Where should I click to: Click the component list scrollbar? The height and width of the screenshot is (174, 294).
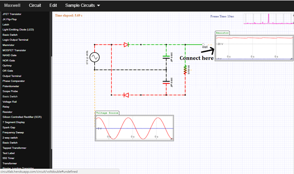tap(51, 103)
